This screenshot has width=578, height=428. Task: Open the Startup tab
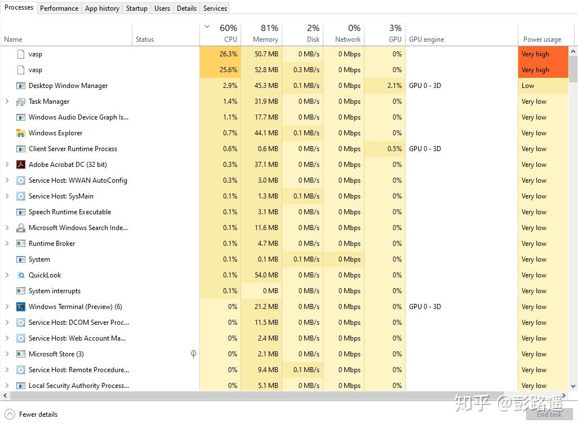pyautogui.click(x=136, y=8)
